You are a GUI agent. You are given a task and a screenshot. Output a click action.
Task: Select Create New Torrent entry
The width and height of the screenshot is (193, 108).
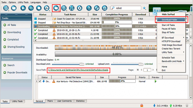coord(171,48)
